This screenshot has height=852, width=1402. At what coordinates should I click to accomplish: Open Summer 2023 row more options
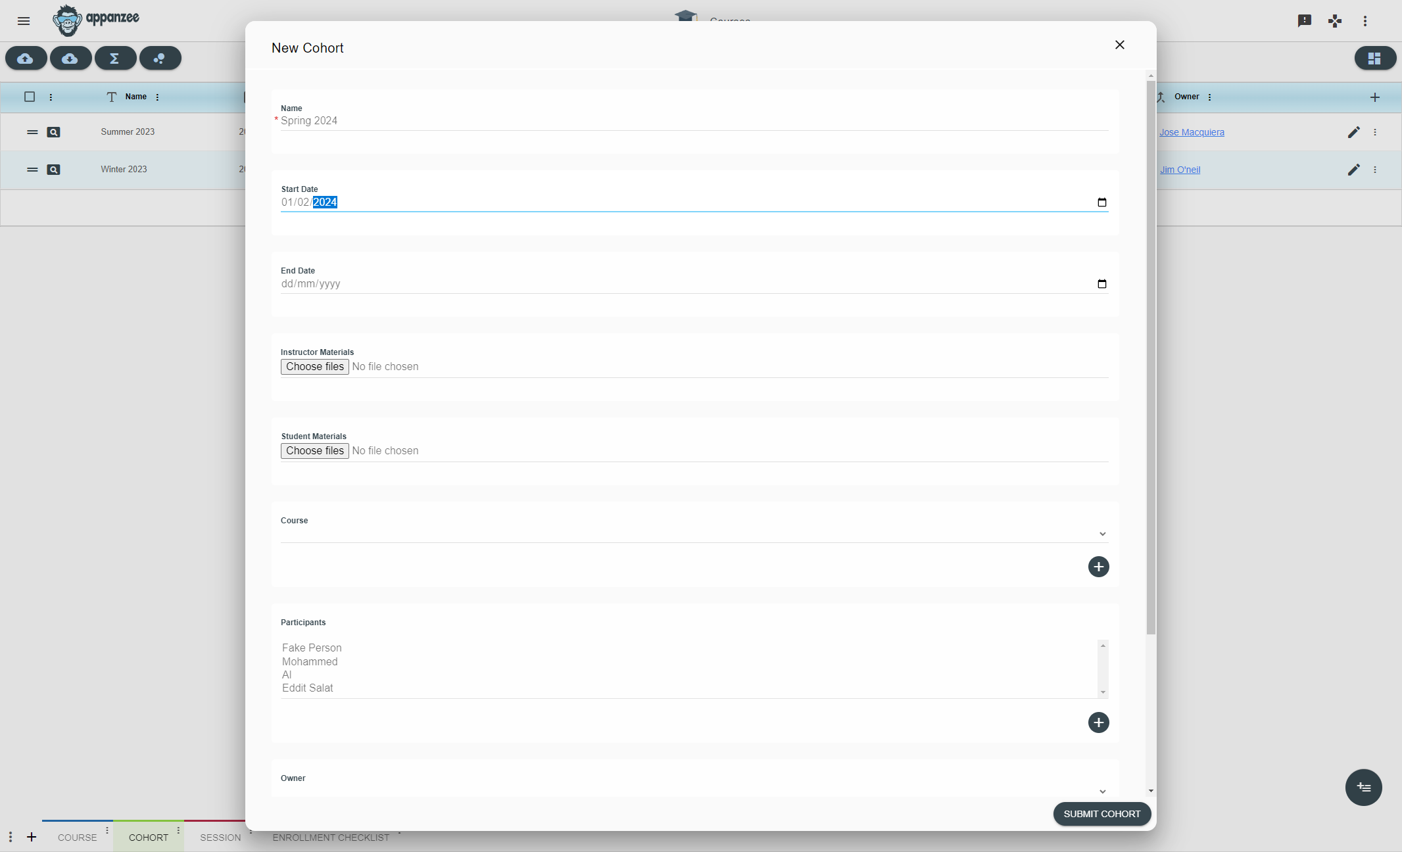(x=1375, y=132)
